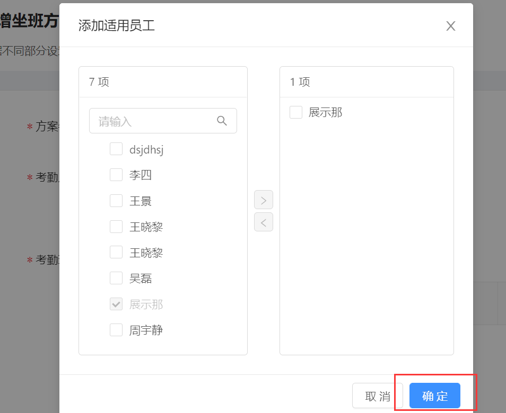Close the 添加适用员工 dialog with X
Image resolution: width=506 pixels, height=413 pixels.
point(450,26)
